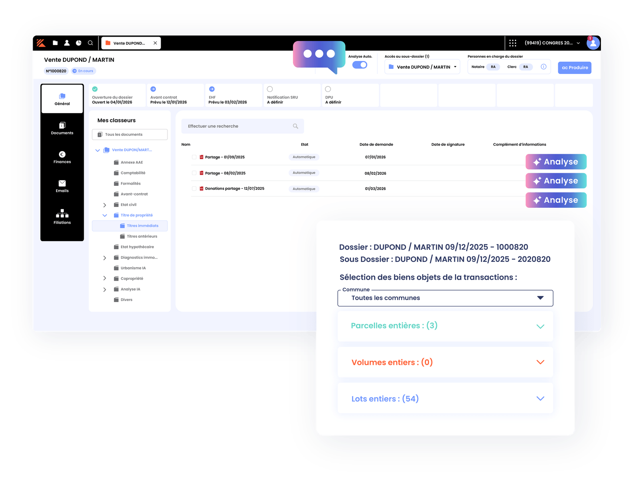This screenshot has height=488, width=638.
Task: Expand the Copropriété folder
Action: [x=104, y=278]
